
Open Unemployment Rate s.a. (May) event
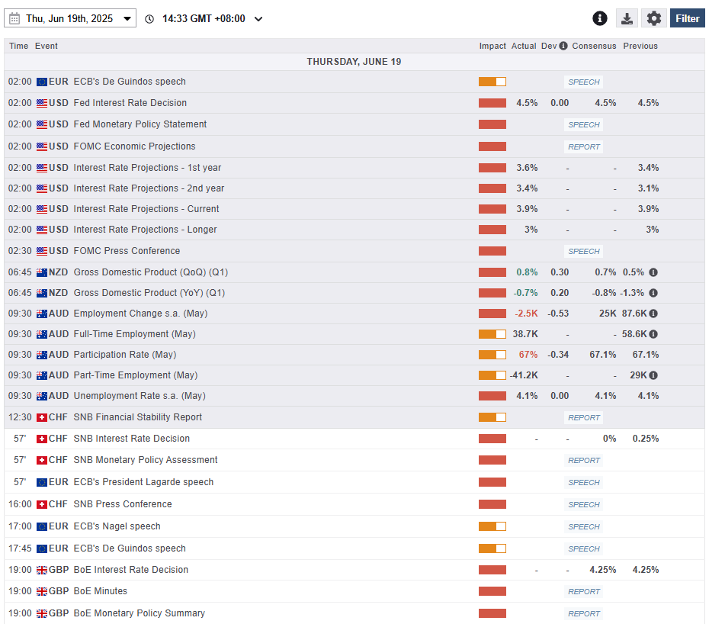pos(140,395)
